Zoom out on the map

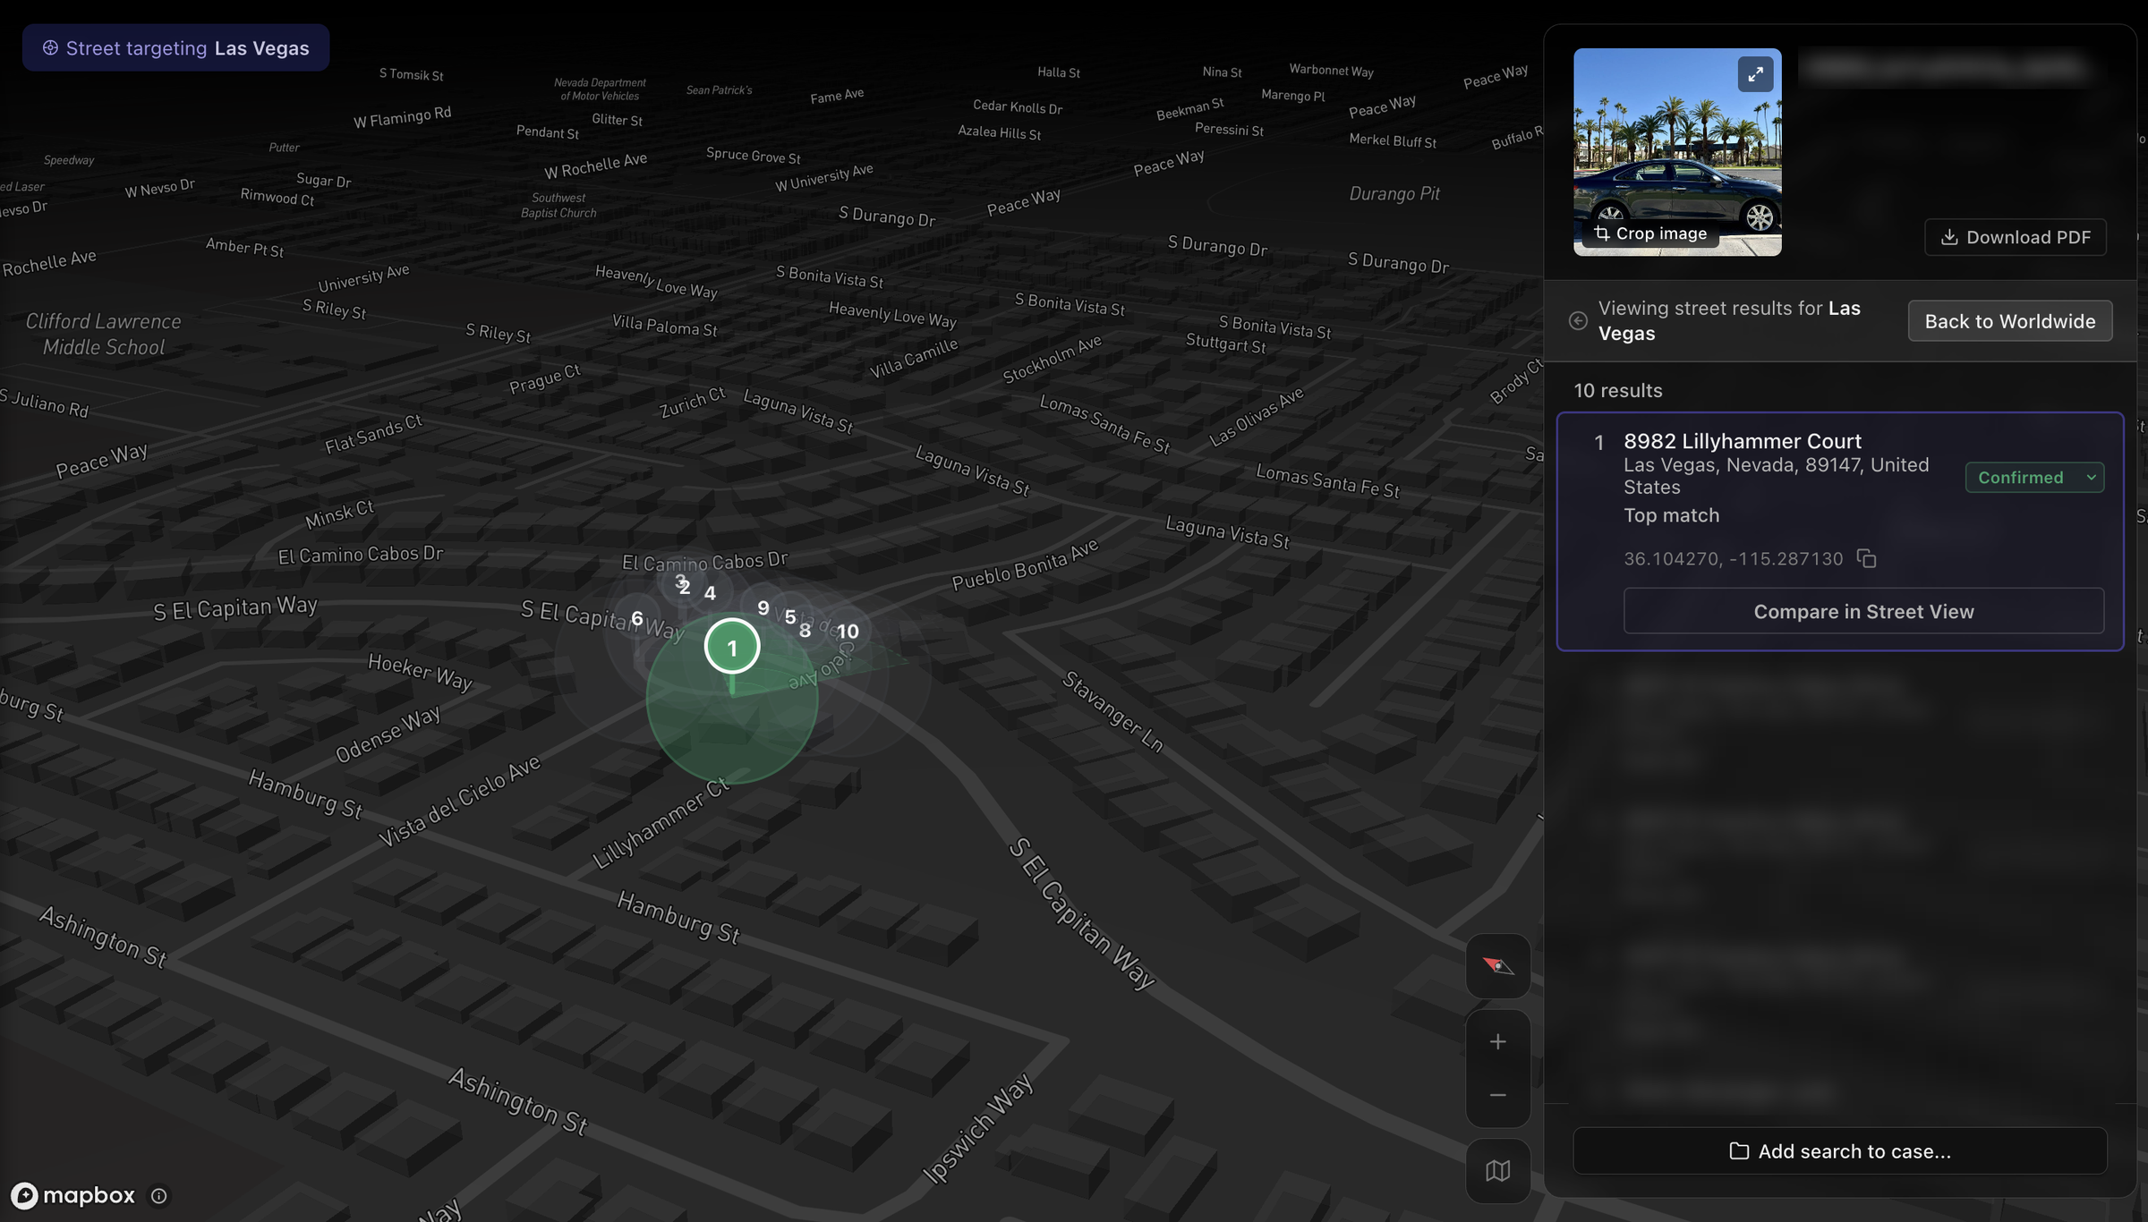(x=1497, y=1096)
